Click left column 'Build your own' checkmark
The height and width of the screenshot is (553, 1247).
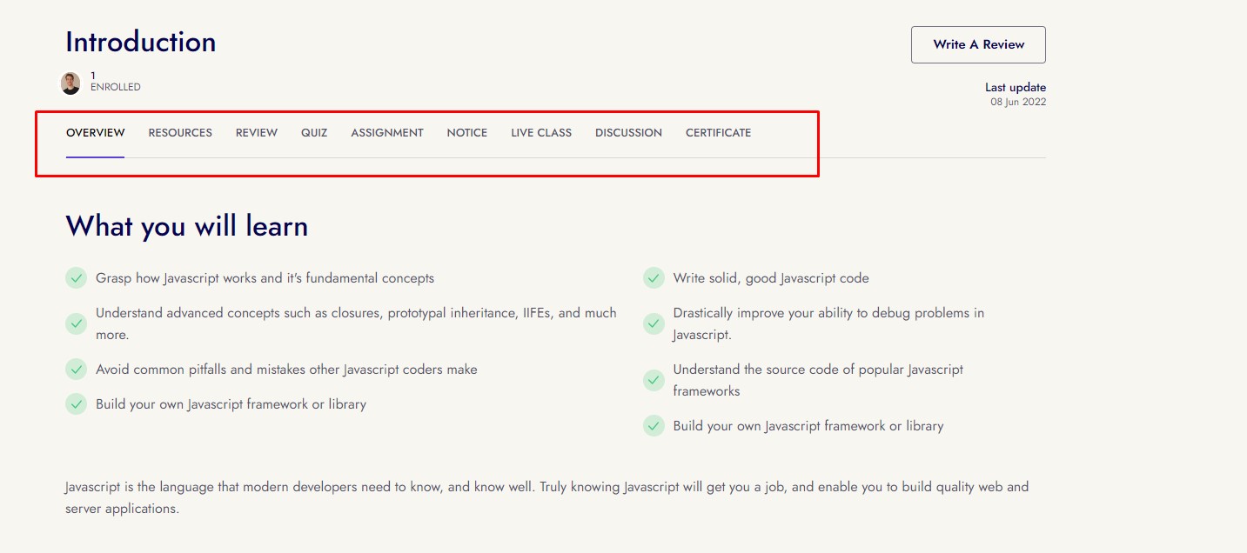[77, 404]
